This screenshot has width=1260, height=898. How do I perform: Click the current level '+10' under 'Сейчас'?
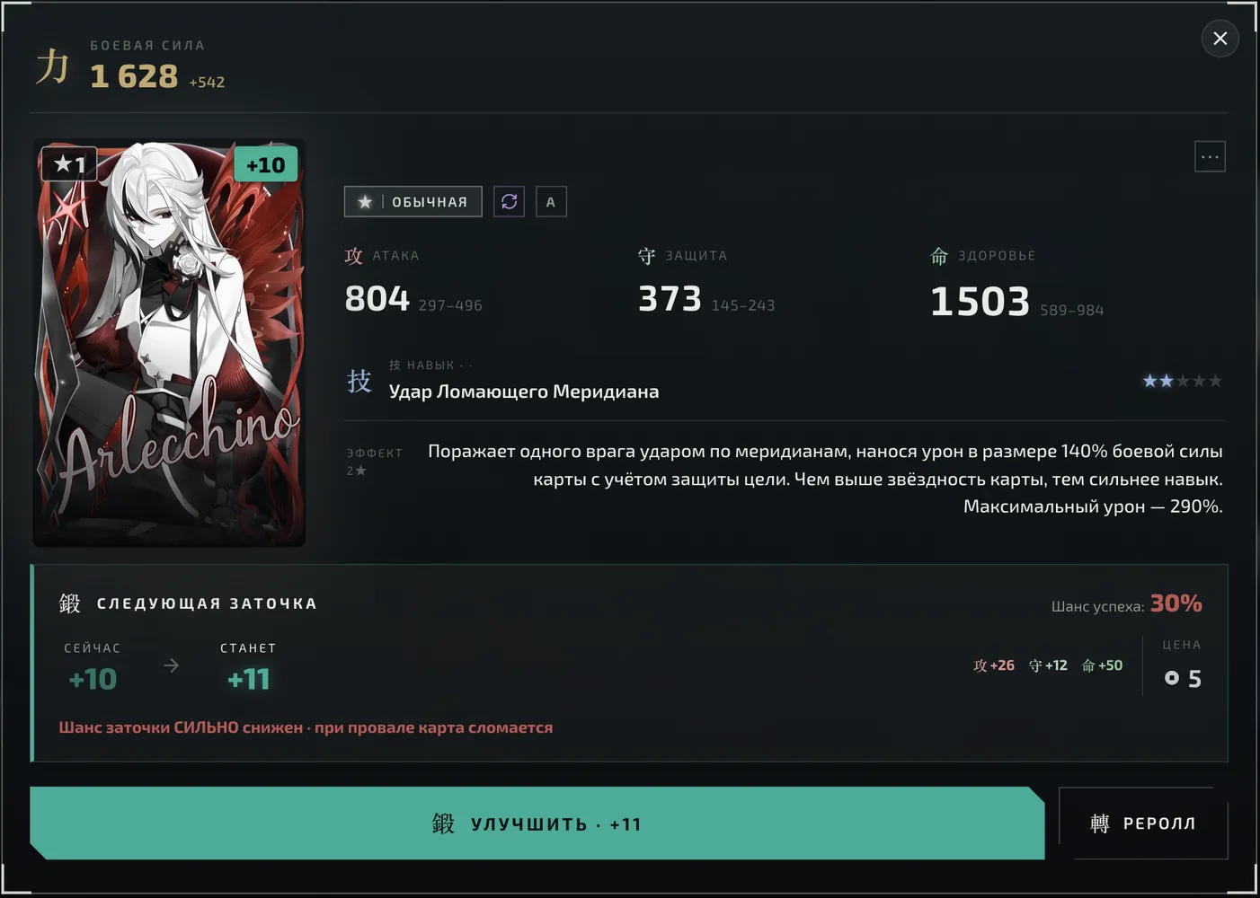click(x=93, y=679)
